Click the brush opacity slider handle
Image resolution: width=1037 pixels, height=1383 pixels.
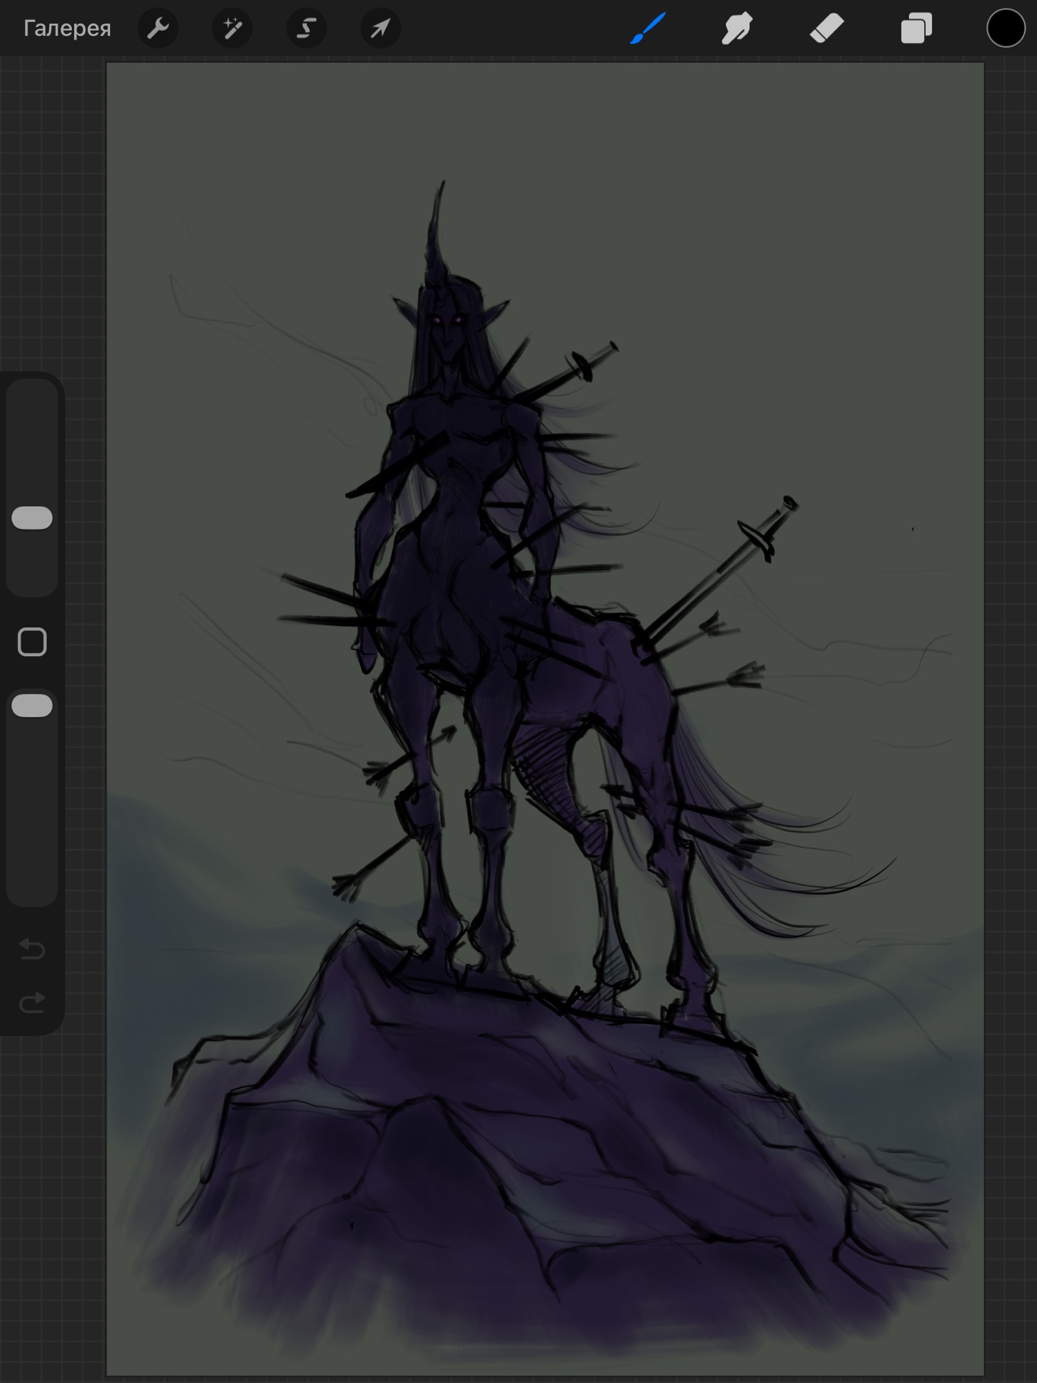(x=32, y=705)
